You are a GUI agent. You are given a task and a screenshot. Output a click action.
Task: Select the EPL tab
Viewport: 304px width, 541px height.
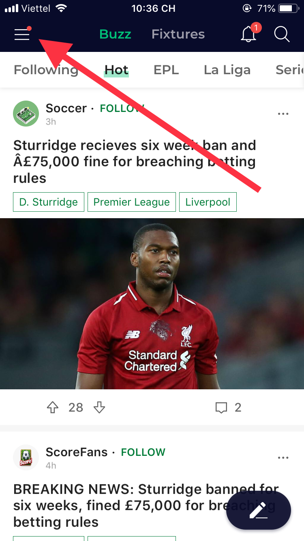(166, 70)
